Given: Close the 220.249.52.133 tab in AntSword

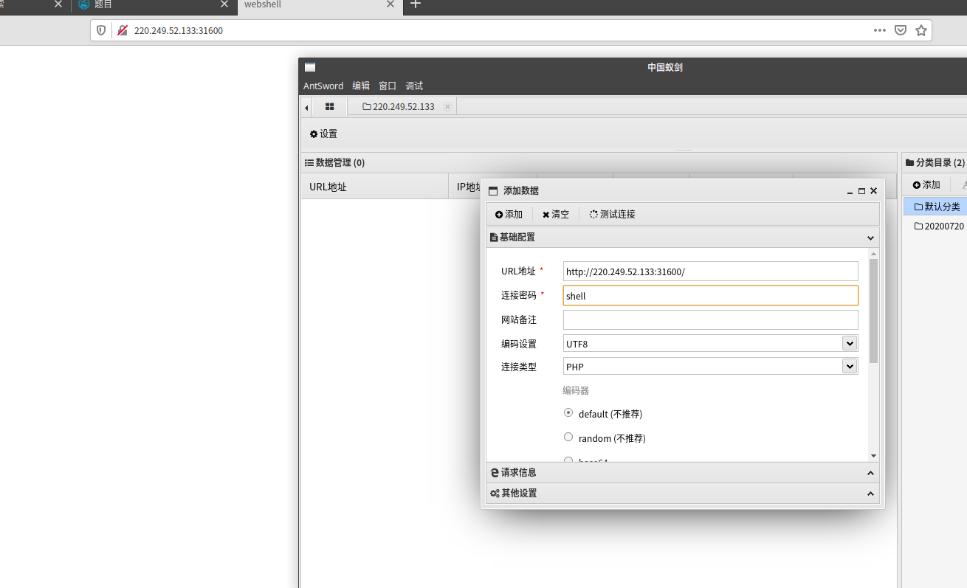Looking at the screenshot, I should click(447, 107).
